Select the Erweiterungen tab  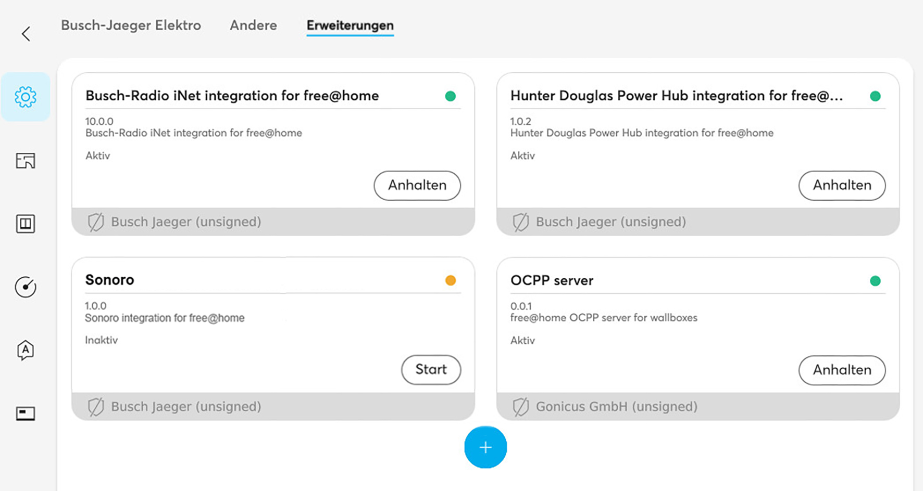tap(350, 26)
